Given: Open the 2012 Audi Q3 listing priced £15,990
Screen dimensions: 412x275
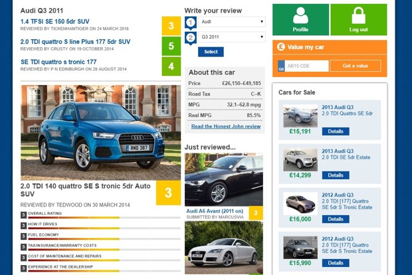Looking at the screenshot, I should coord(347,245).
